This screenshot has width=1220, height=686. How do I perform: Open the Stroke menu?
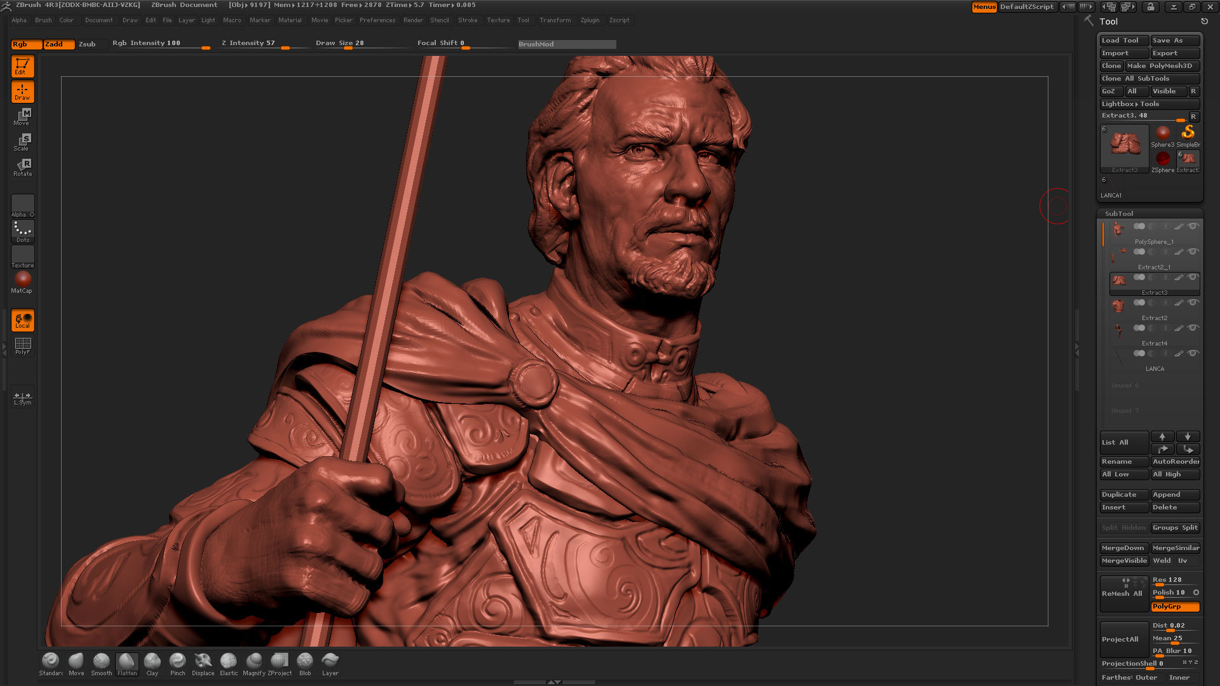point(468,20)
